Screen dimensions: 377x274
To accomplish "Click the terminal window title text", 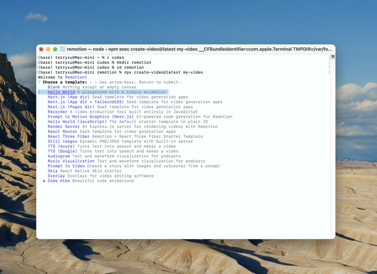I will coord(199,49).
